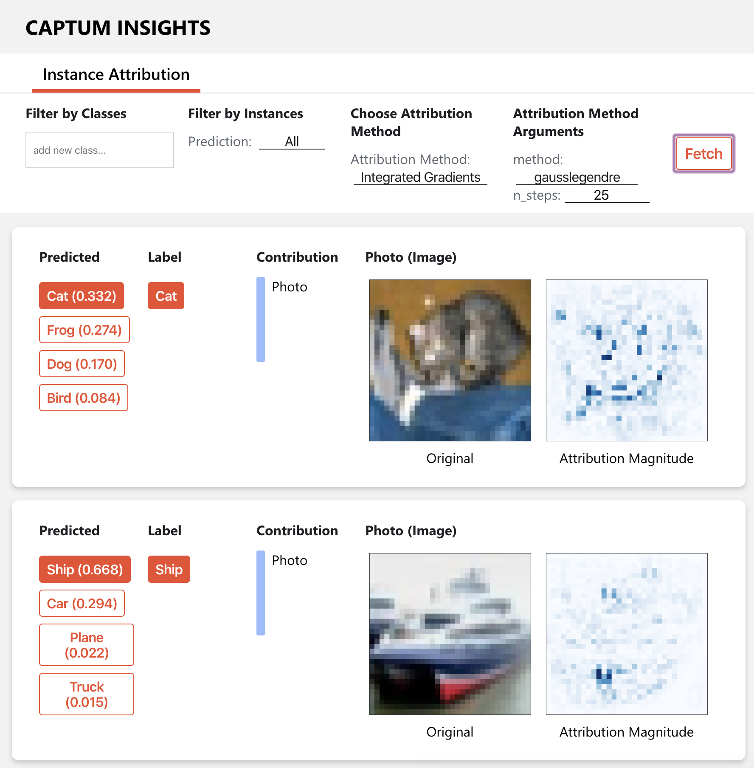Screen dimensions: 754x768
Task: Select the Cat (0.332) prediction
Action: pyautogui.click(x=81, y=296)
